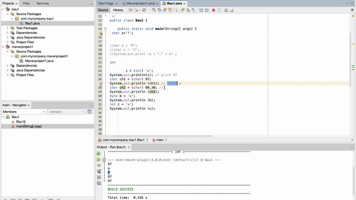Switch editor to Source view
This screenshot has width=356, height=200.
[x=103, y=10]
